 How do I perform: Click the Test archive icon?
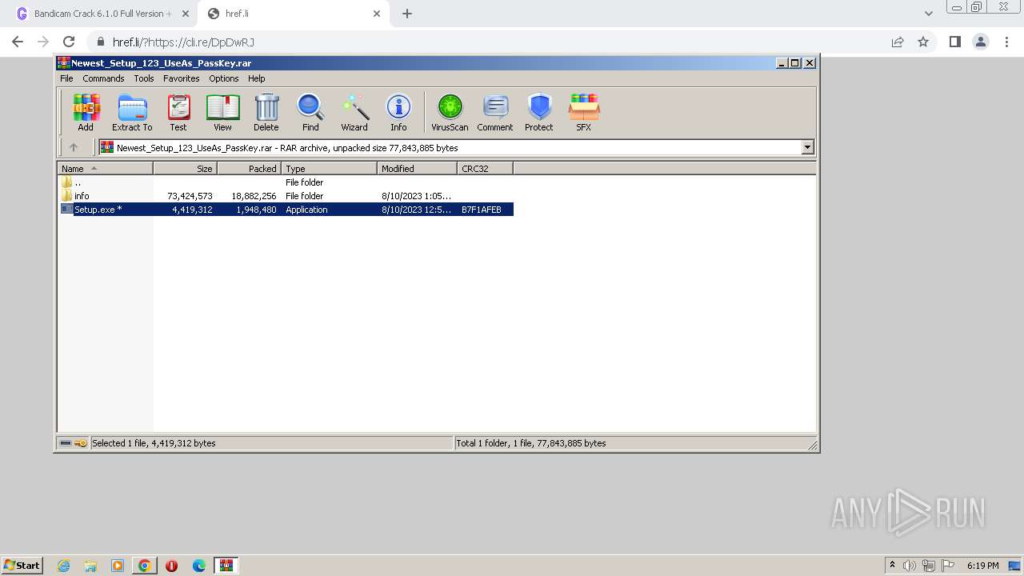(178, 112)
